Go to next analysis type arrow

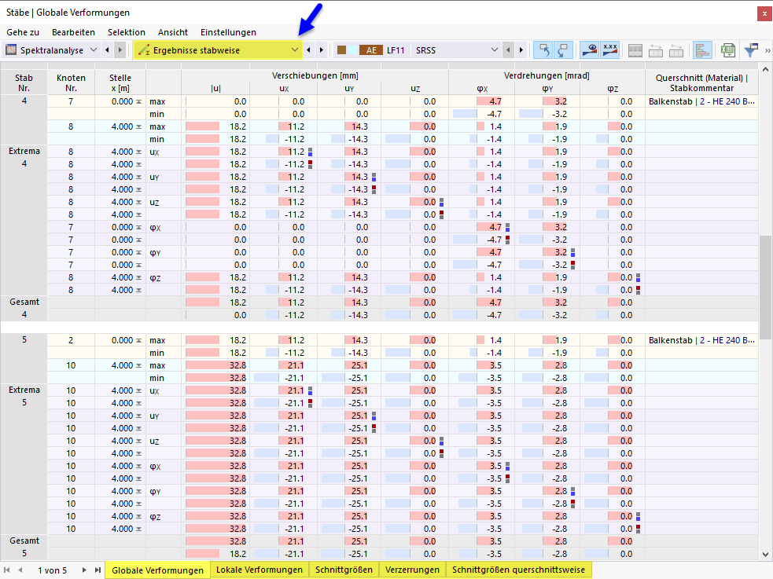(120, 50)
